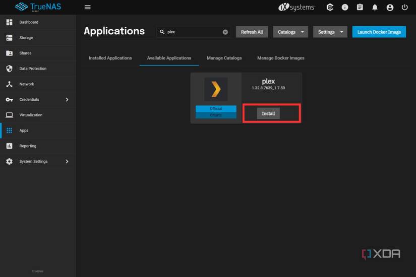Expand the Credentials submenu chevron
Screen dimensions: 416x277
click(67, 99)
